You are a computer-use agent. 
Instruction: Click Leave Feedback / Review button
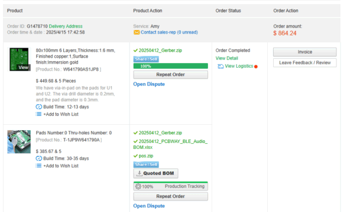pyautogui.click(x=304, y=62)
